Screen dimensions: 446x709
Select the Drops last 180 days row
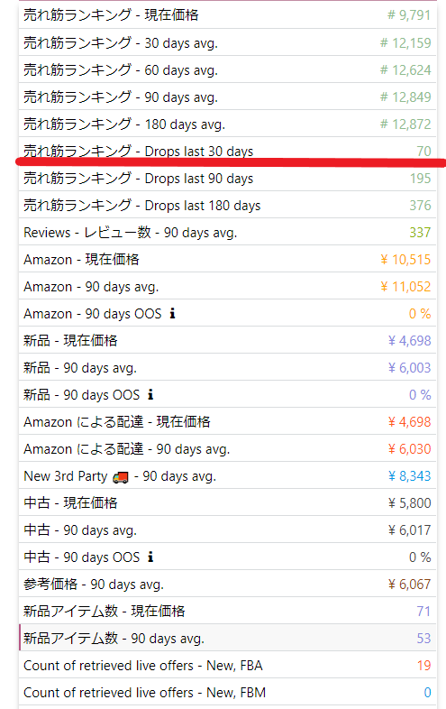pos(228,205)
